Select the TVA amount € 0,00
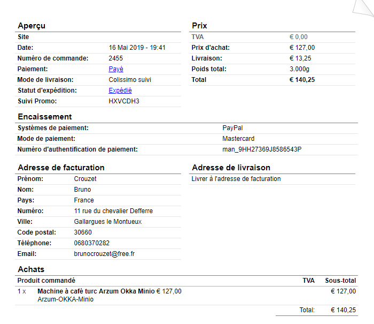Image resolution: width=374 pixels, height=324 pixels. point(299,37)
